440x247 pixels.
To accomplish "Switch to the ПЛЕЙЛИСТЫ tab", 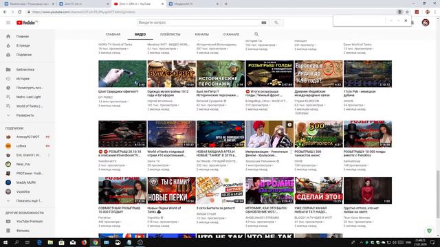I will [170, 34].
